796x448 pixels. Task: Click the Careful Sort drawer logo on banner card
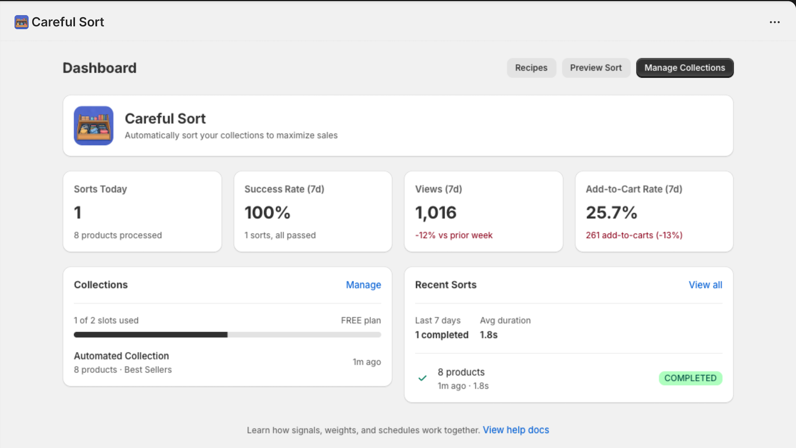pos(94,125)
